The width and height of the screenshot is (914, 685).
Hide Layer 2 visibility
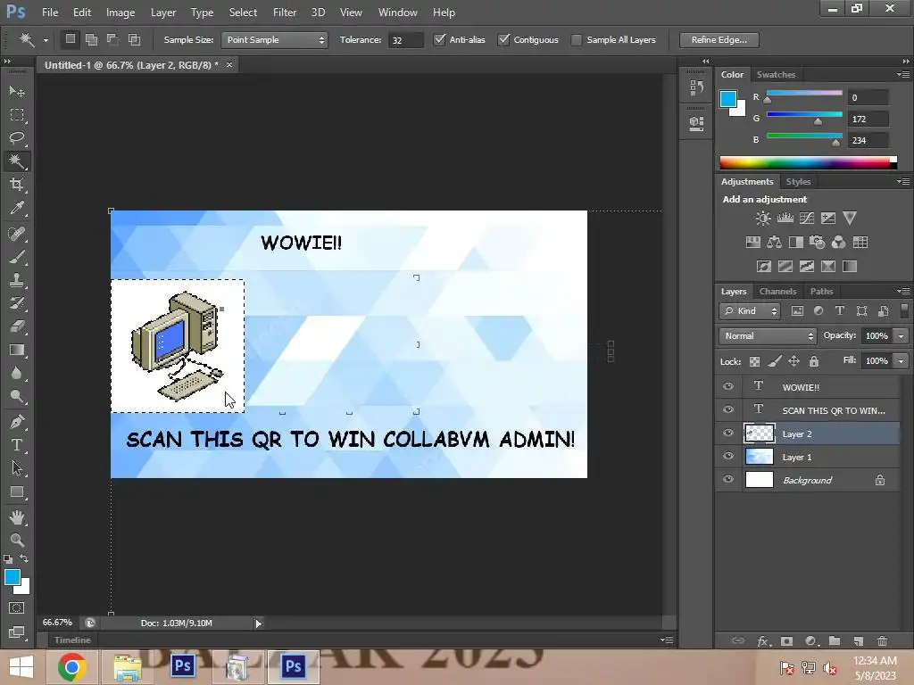[728, 433]
